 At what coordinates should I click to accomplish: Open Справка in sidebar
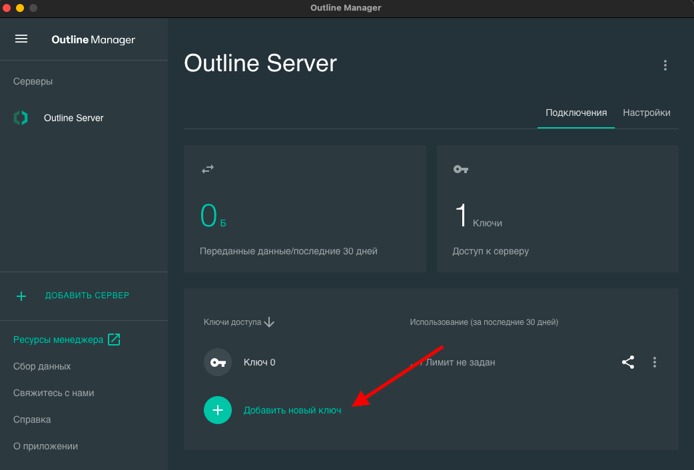(32, 419)
